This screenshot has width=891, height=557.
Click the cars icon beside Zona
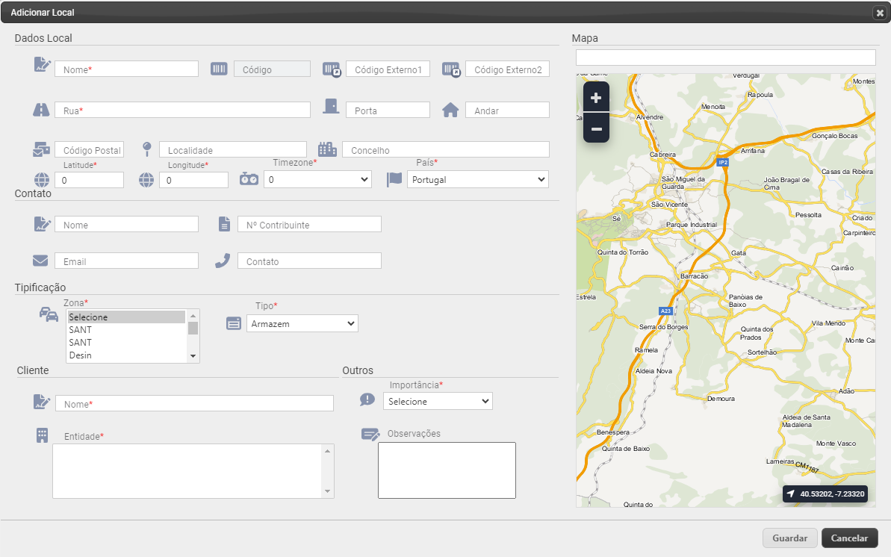[49, 314]
